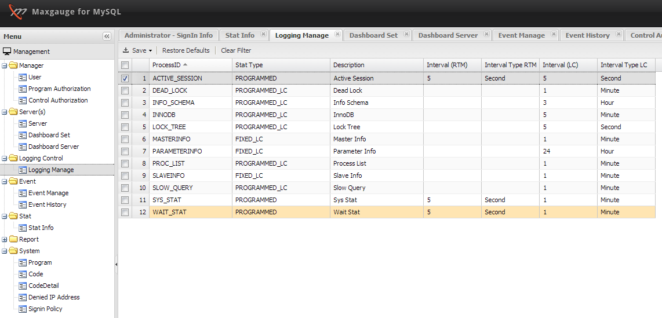Viewport: 662px width, 318px height.
Task: Check the LOCK_TREE row checkbox
Action: pos(125,127)
